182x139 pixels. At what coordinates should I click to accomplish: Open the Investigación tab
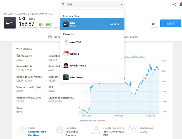[131, 37]
